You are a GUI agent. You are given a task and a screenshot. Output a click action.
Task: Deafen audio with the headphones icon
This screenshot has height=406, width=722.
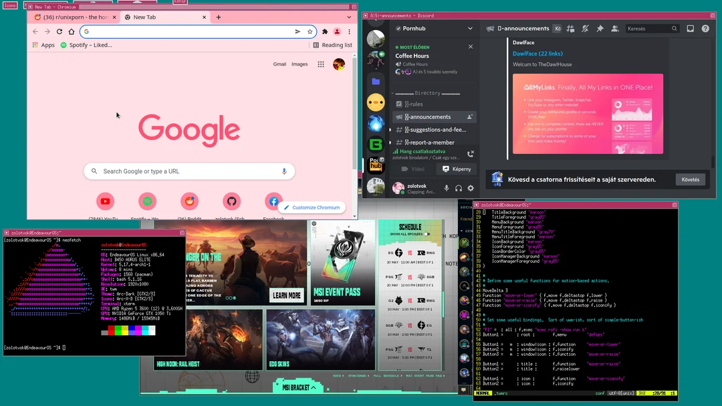click(x=458, y=188)
